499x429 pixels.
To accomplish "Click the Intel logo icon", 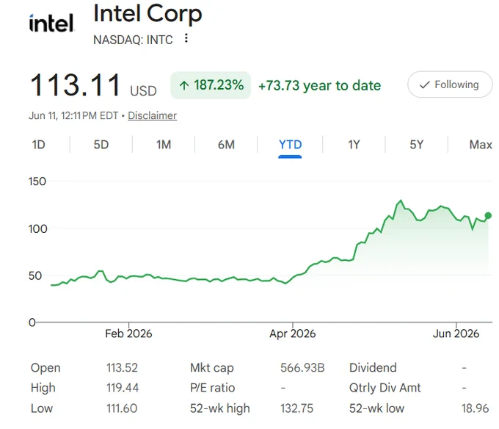I will 51,24.
